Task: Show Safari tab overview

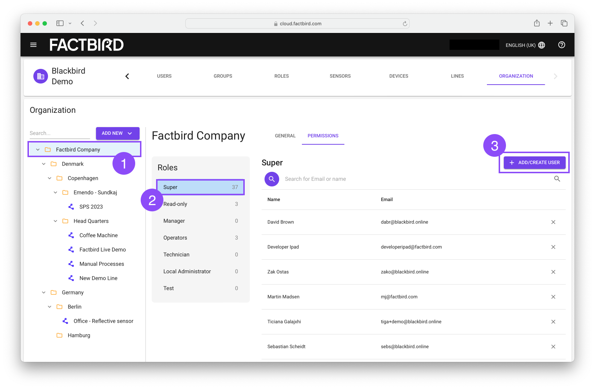Action: pyautogui.click(x=564, y=23)
